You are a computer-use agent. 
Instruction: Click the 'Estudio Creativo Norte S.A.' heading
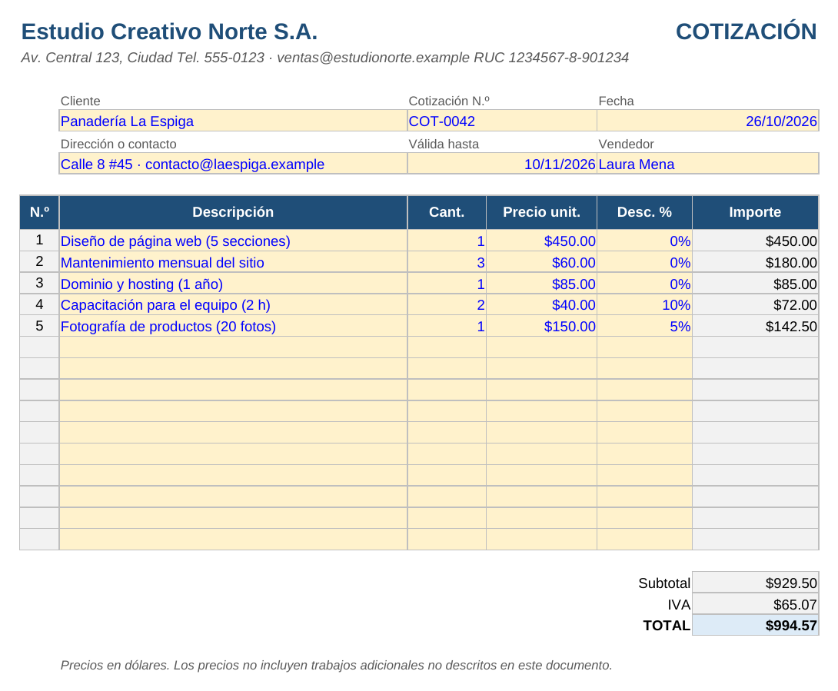(169, 32)
